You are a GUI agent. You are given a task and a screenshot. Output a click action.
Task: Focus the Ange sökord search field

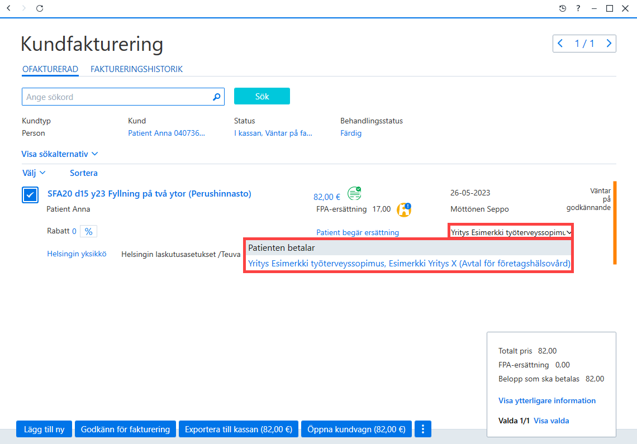[x=123, y=97]
